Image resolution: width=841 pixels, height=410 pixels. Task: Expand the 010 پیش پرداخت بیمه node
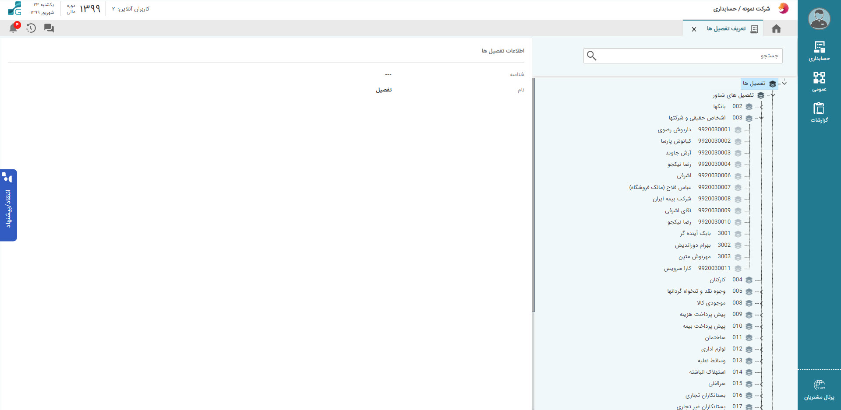tap(761, 326)
